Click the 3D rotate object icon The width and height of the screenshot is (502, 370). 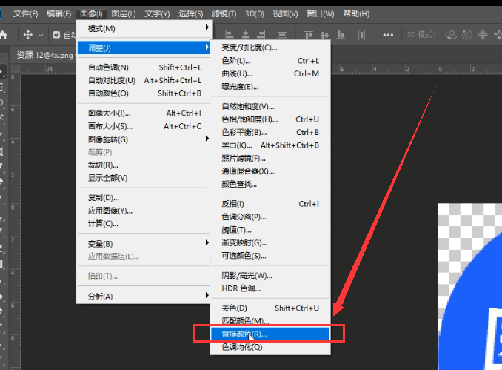coord(451,35)
